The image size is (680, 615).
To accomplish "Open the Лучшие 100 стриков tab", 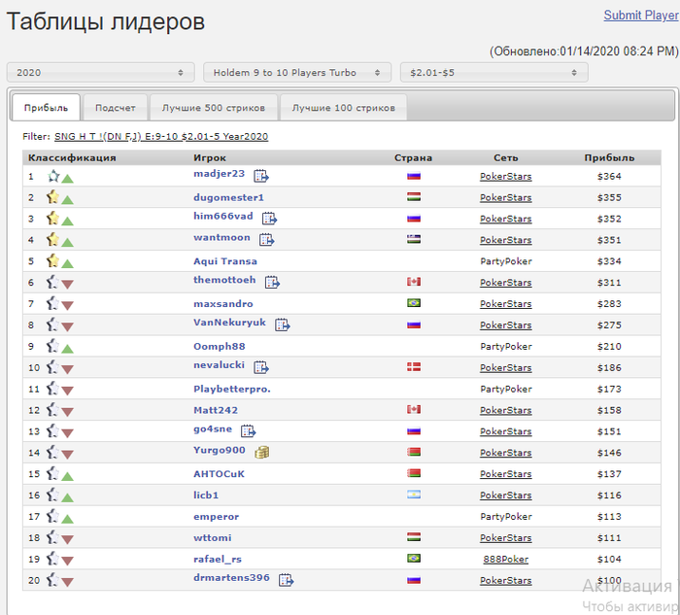I will click(x=344, y=107).
